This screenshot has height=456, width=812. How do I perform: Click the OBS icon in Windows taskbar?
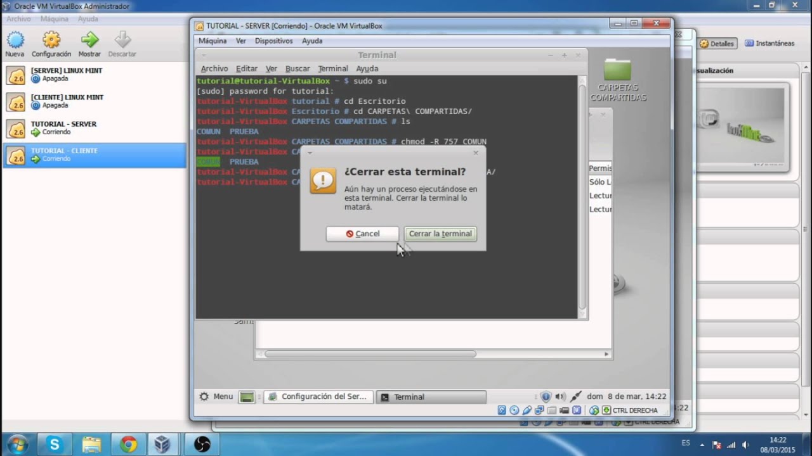tap(202, 445)
